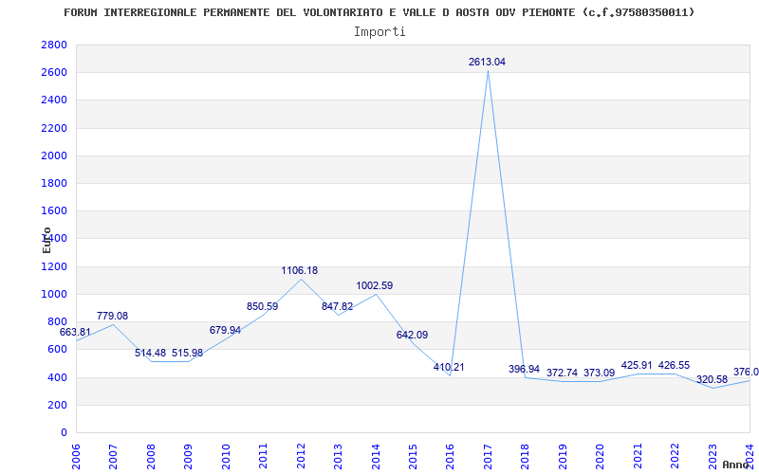Image resolution: width=759 pixels, height=474 pixels.
Task: Select the 779.08 data label
Action: pyautogui.click(x=112, y=316)
